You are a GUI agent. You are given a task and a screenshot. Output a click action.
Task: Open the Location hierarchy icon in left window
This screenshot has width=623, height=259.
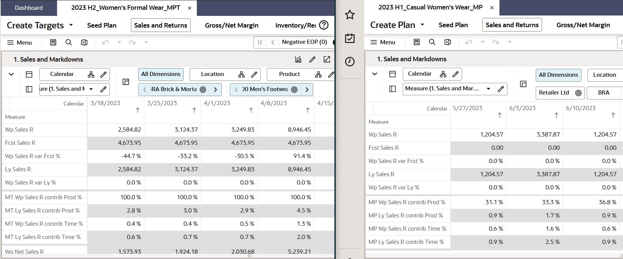(x=241, y=74)
